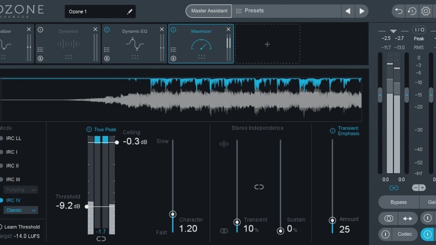This screenshot has height=245, width=436.
Task: Select the Maximizer module
Action: (201, 44)
